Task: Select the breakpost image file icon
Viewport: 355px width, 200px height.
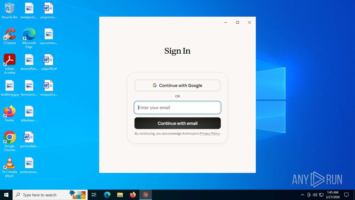Action: coord(29,11)
